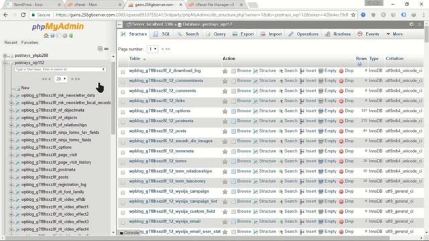Click New under postrays_wp112
The height and width of the screenshot is (241, 429).
25,88
